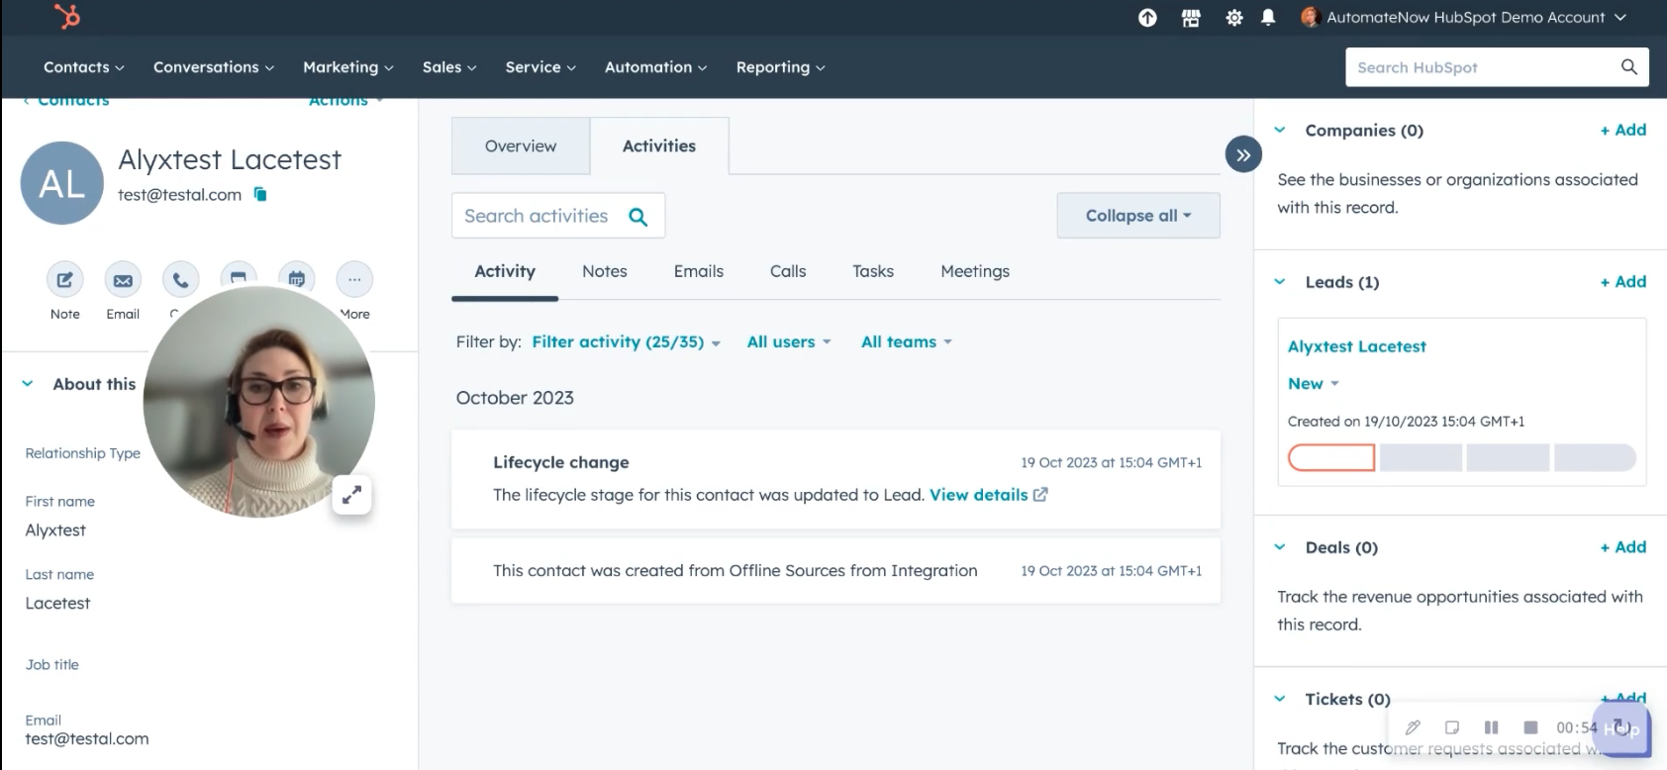The image size is (1667, 770).
Task: Click the recorder pencil annotate icon
Action: pos(1414,727)
